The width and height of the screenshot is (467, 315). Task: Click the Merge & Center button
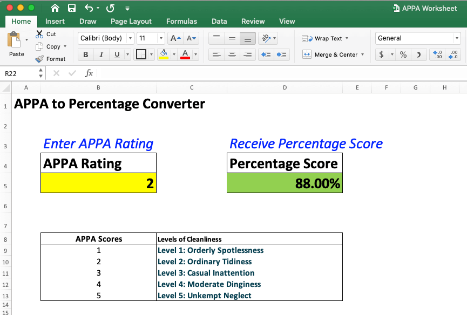coord(332,54)
